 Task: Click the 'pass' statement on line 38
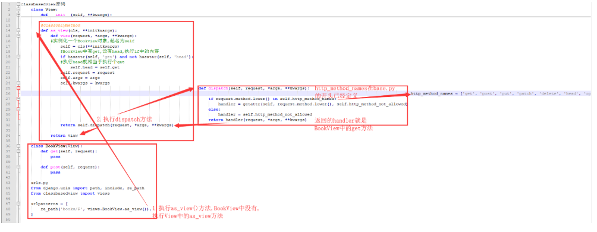pyautogui.click(x=55, y=156)
